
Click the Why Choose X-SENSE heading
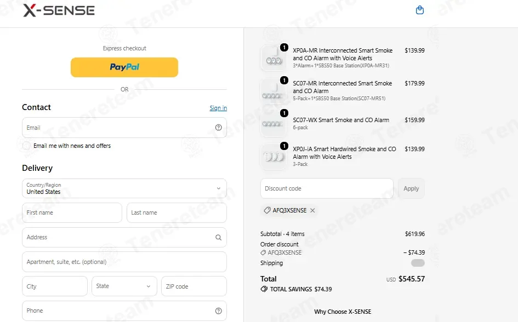[343, 312]
